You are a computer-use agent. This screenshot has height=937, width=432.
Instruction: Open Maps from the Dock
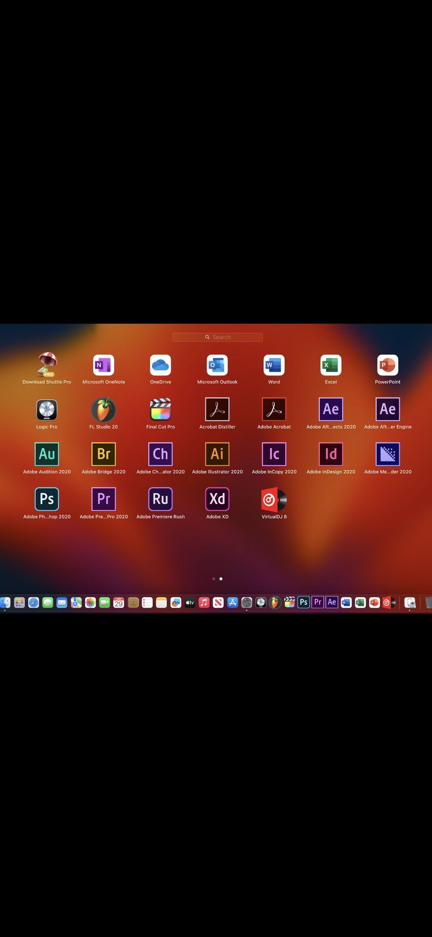(x=76, y=603)
